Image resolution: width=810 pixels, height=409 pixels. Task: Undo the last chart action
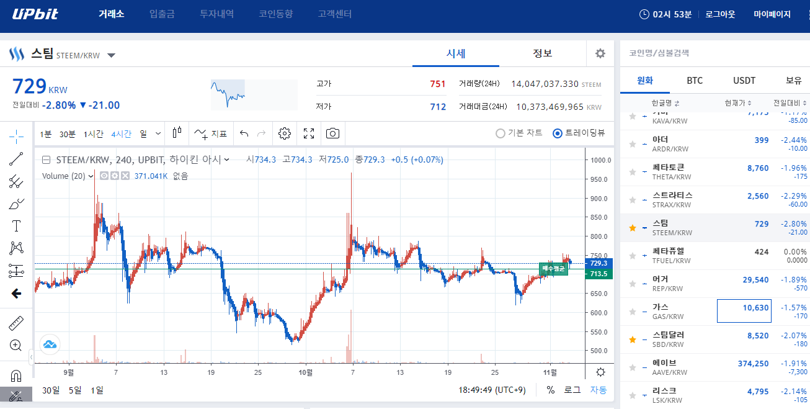pos(244,133)
